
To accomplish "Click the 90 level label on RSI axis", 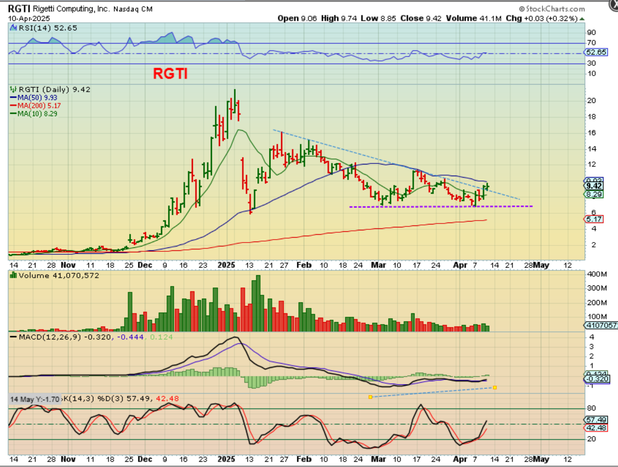I will [x=591, y=33].
